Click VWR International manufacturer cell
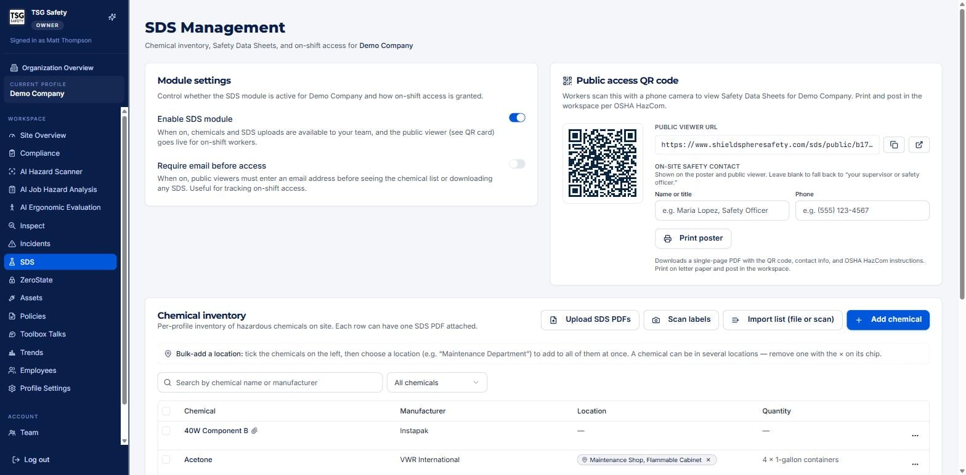The image size is (966, 475). pos(429,460)
